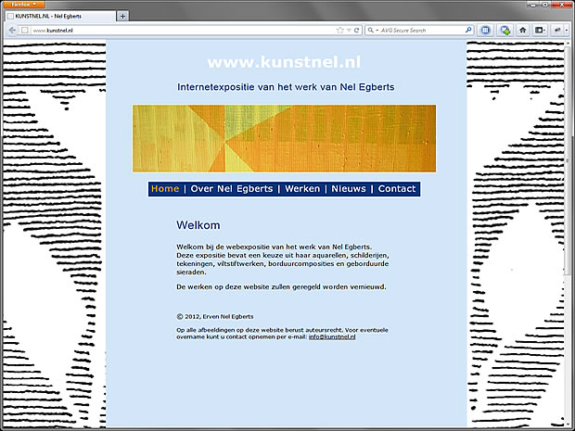Click the rightmost add-on toolbar icon

[557, 30]
